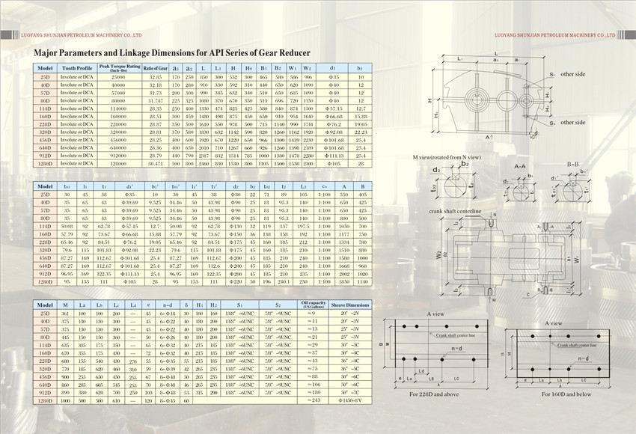The image size is (636, 434).
Task: Click the "Tooth Profile" column header
Action: 77,68
